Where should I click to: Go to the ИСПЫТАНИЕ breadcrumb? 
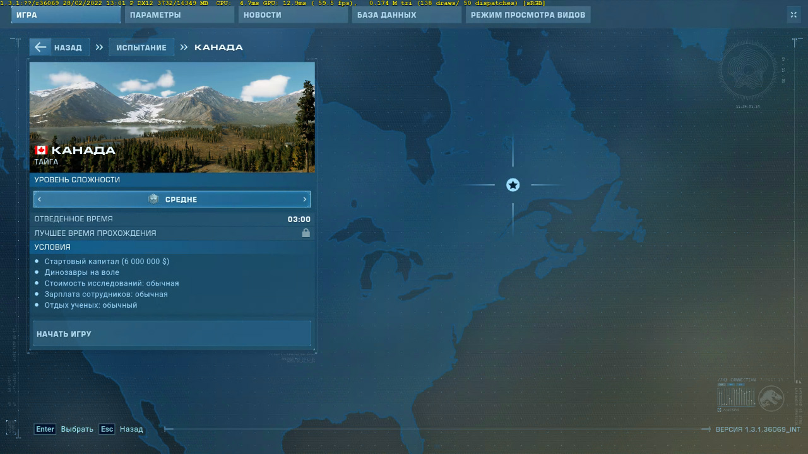[141, 47]
